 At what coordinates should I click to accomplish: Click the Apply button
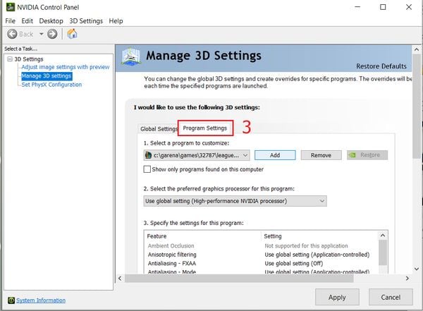pos(337,297)
